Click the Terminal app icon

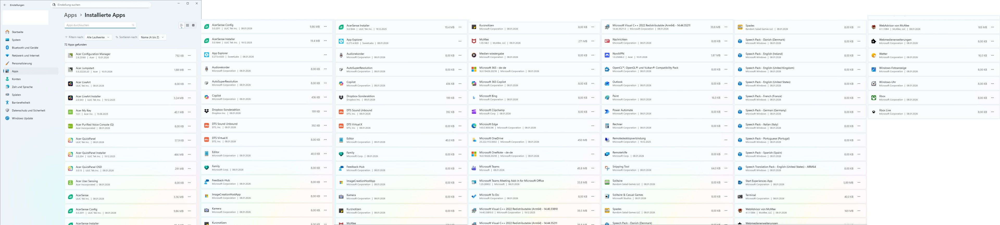[x=740, y=197]
